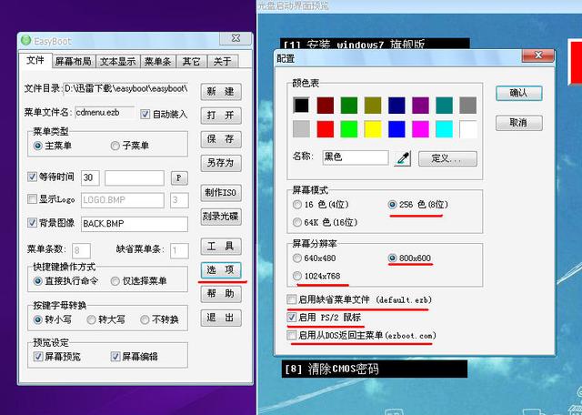Select 不转换 radio option

tap(145, 319)
